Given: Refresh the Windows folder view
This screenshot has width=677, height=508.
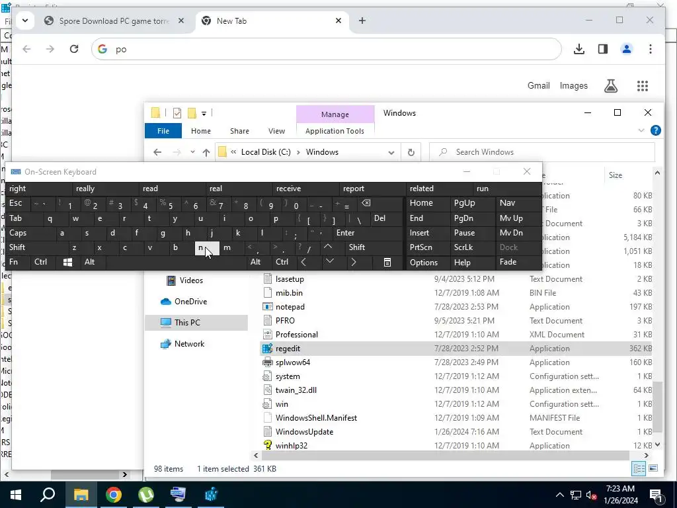Looking at the screenshot, I should 411,152.
